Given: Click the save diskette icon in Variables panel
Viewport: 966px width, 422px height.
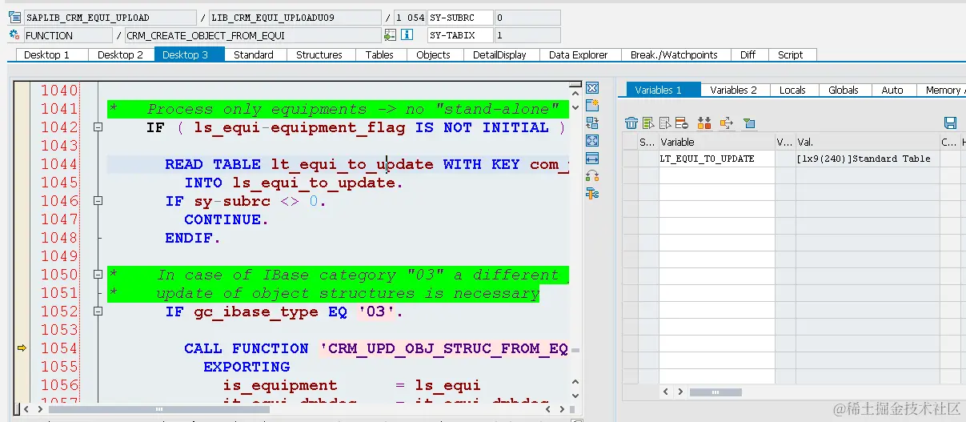Looking at the screenshot, I should click(x=950, y=123).
